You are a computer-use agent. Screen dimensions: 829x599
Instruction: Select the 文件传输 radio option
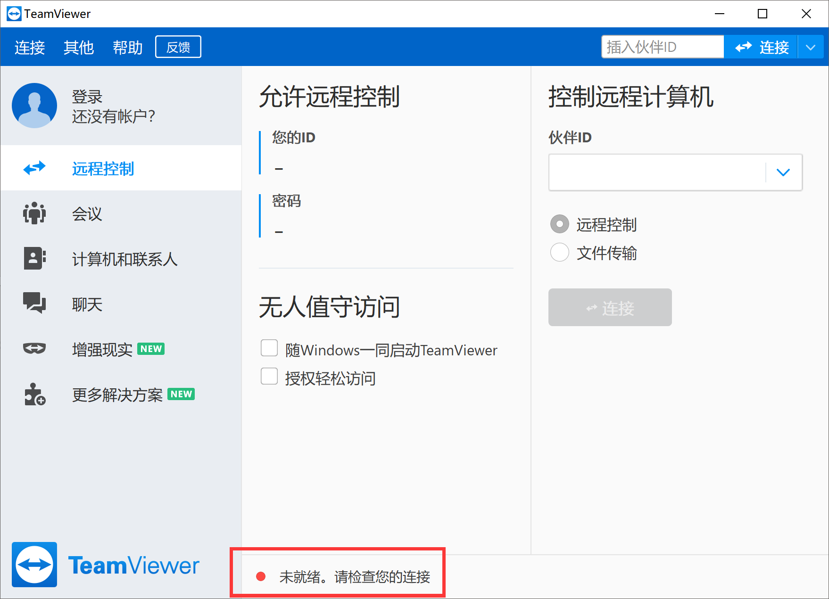559,253
